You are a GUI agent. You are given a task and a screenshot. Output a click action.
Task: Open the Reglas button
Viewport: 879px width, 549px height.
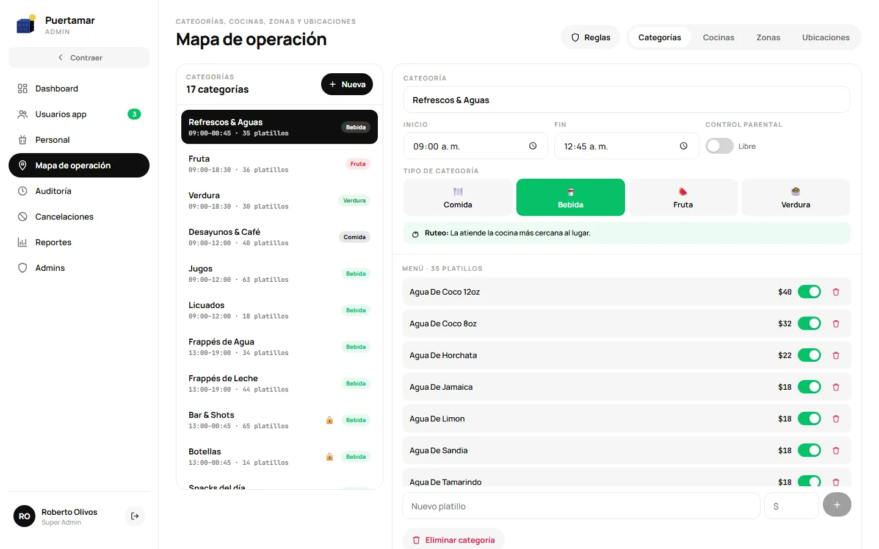pos(591,38)
